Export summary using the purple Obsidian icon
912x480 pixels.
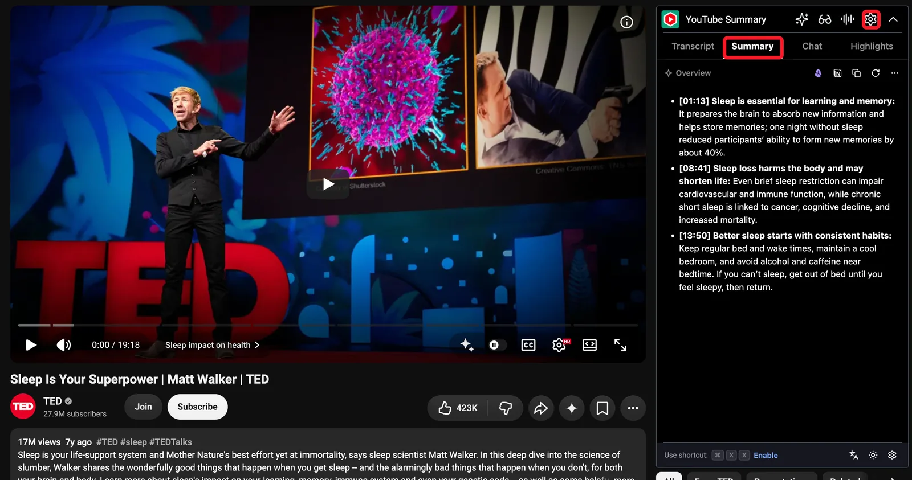tap(818, 73)
